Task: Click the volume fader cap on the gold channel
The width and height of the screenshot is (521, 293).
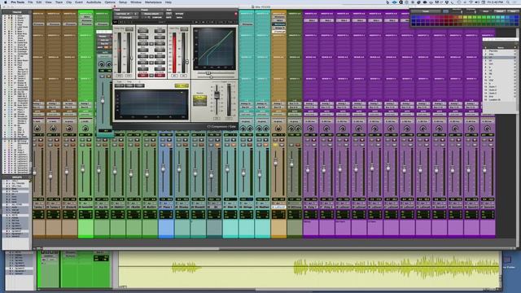Action: 275,163
